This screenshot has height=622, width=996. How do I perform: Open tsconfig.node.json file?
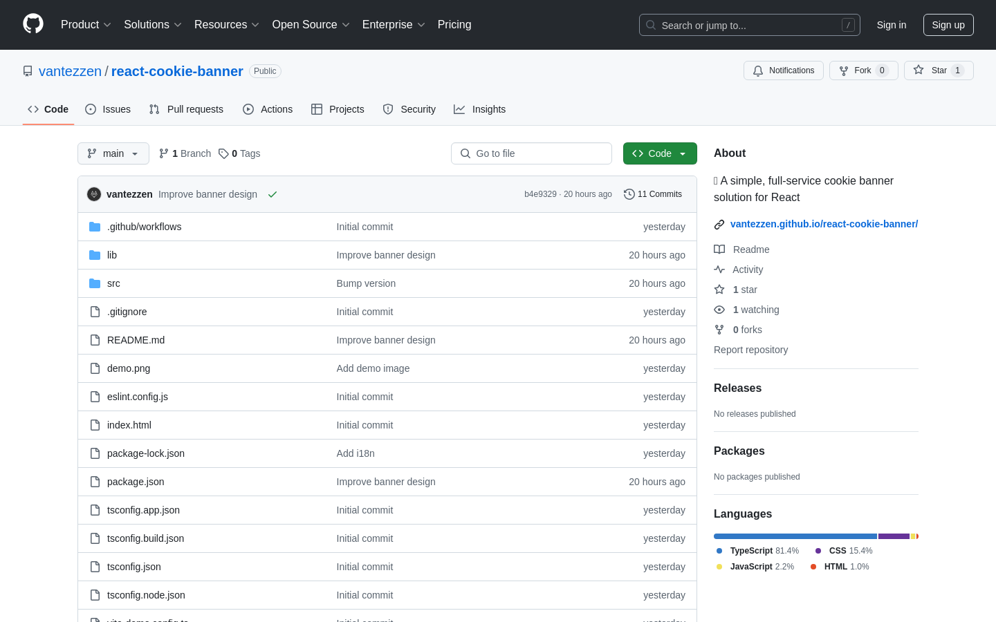[x=146, y=595]
